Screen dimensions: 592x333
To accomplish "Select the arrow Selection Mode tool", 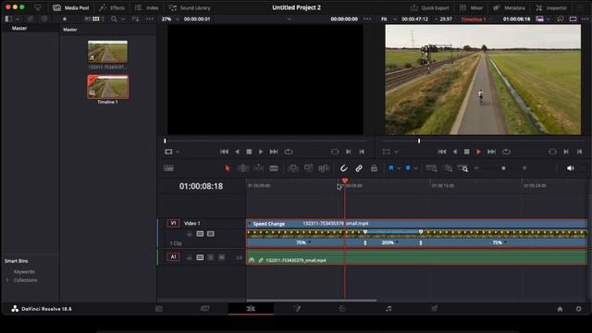I will pos(228,168).
